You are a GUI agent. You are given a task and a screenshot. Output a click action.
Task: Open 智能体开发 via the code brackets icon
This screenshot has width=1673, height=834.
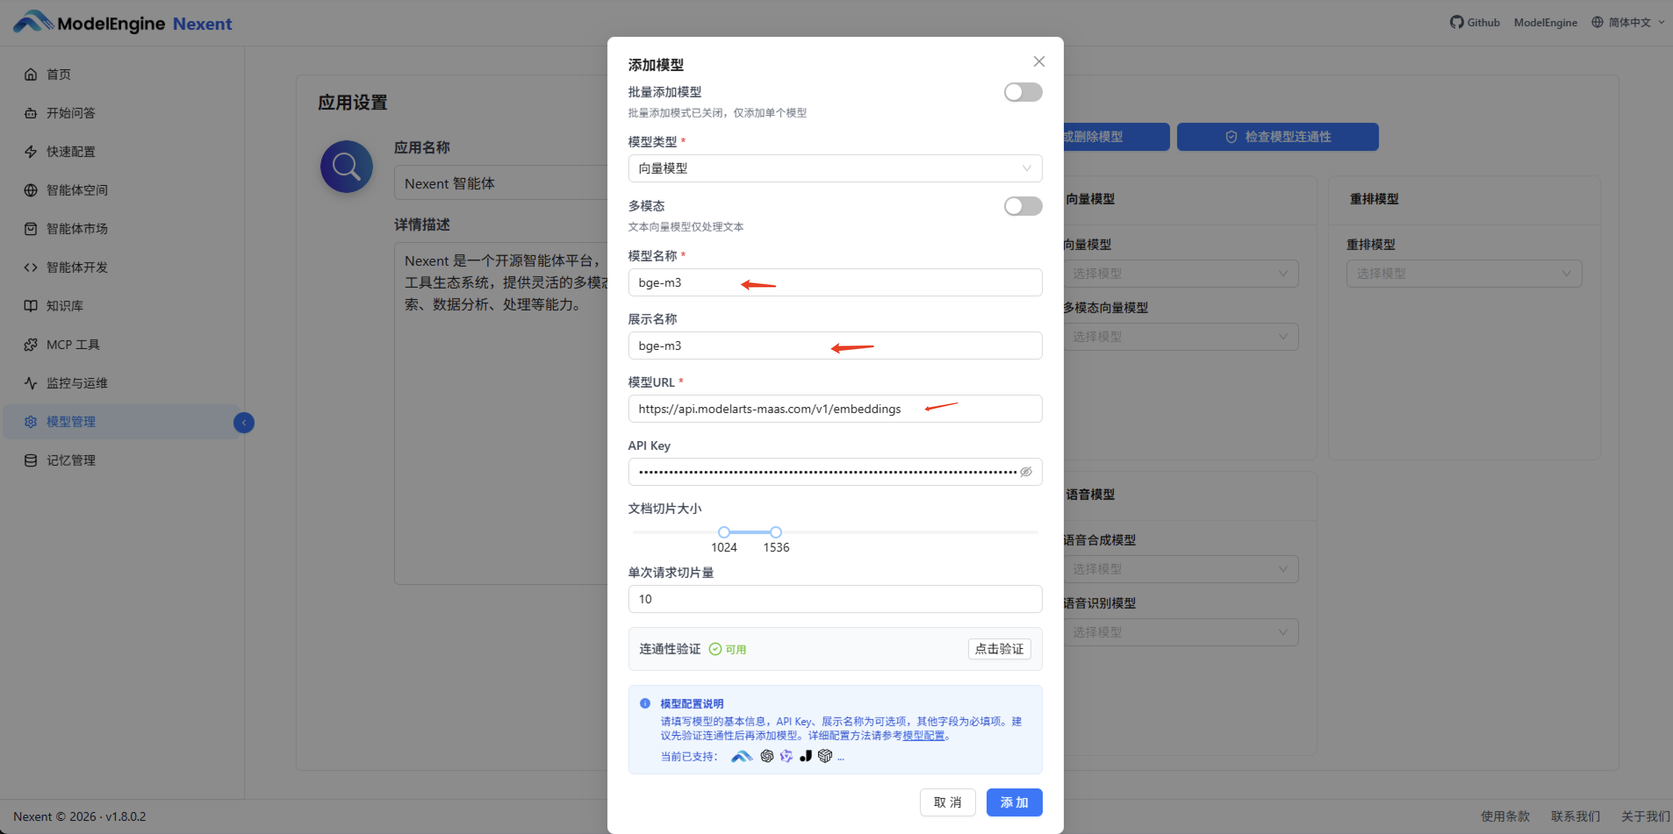[31, 267]
